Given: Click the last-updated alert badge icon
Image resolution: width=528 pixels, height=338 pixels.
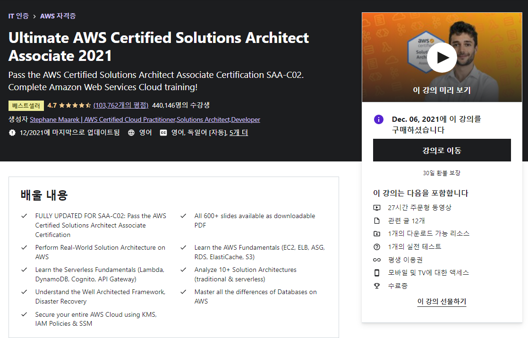Looking at the screenshot, I should click(12, 133).
